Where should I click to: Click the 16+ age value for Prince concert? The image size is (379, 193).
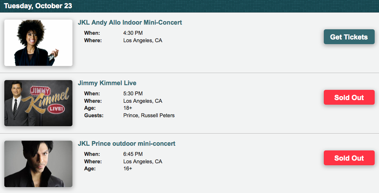point(128,169)
